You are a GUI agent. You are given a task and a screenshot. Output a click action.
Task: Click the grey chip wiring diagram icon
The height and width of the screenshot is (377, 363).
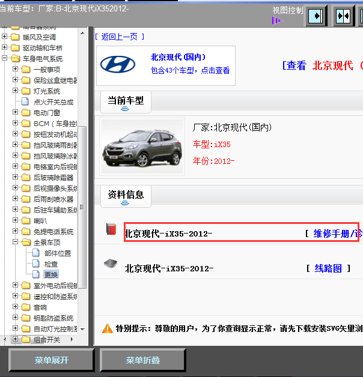111,264
